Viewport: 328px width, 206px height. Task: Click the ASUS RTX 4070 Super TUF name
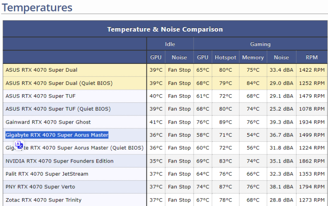pos(41,96)
